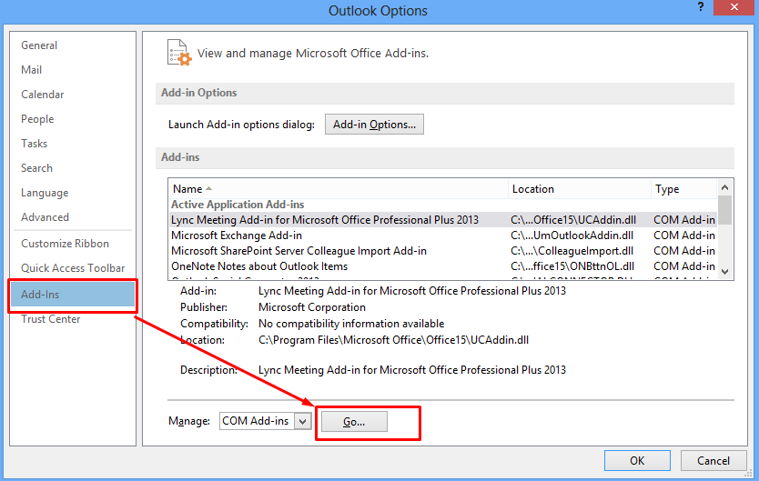Click ColleagueImport.dll location cell
The image size is (759, 481).
(572, 251)
